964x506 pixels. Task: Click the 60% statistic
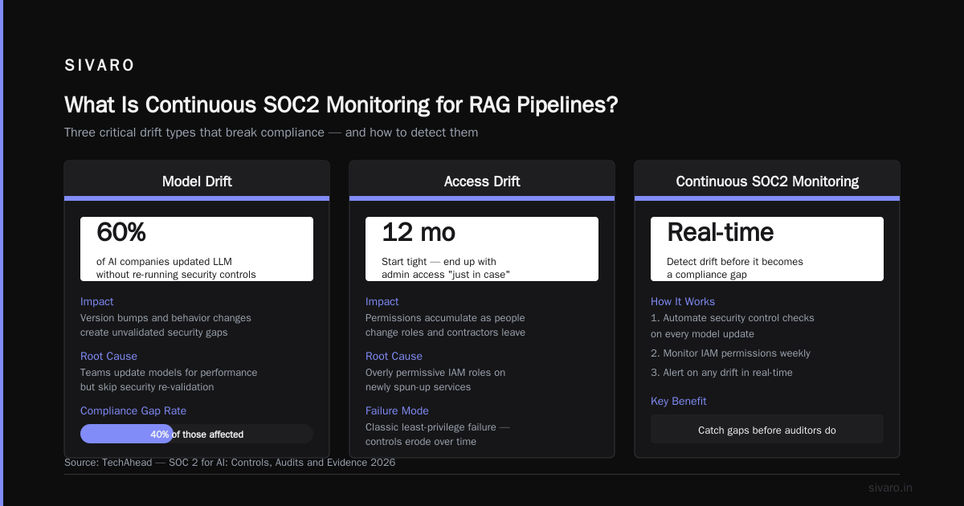121,233
